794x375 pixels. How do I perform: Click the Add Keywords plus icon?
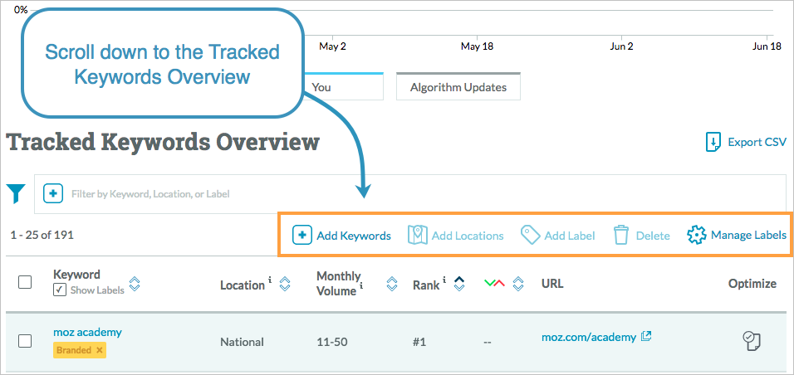click(302, 236)
